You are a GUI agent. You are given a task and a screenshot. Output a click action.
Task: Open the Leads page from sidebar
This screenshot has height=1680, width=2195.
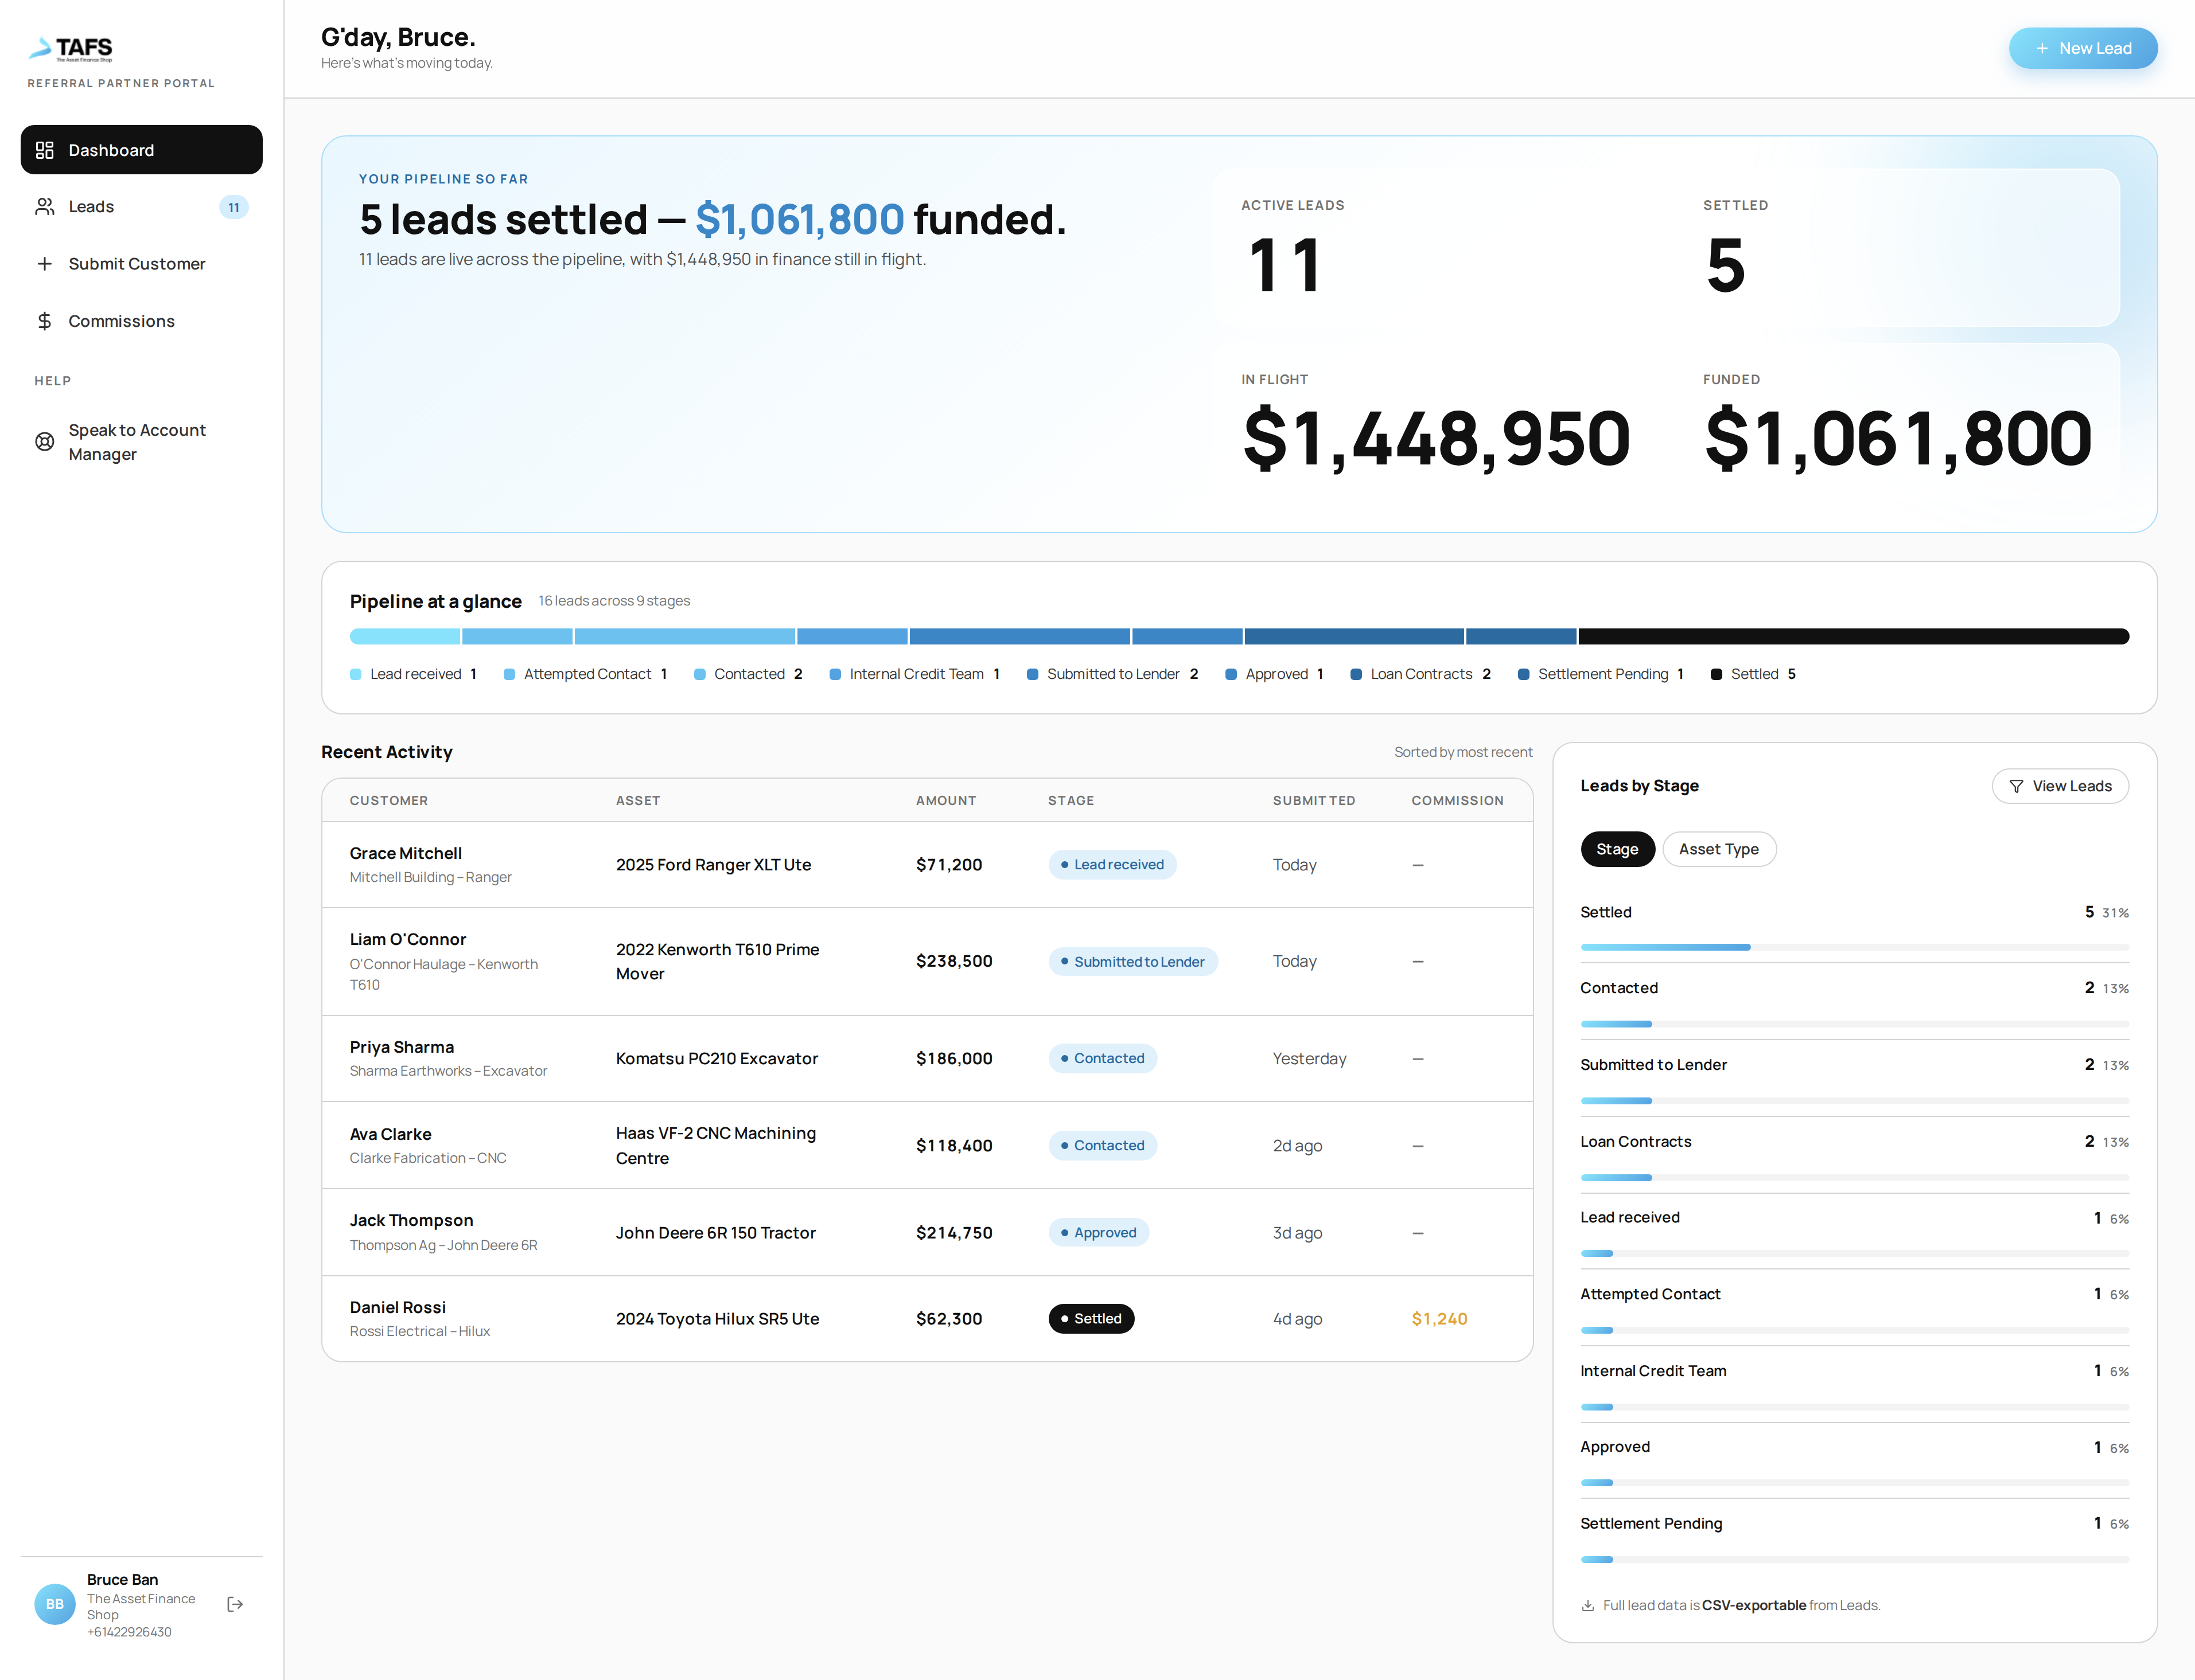141,207
